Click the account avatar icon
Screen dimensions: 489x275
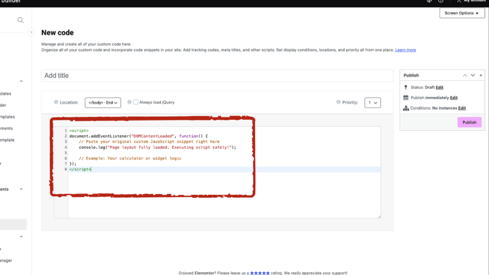459,1
